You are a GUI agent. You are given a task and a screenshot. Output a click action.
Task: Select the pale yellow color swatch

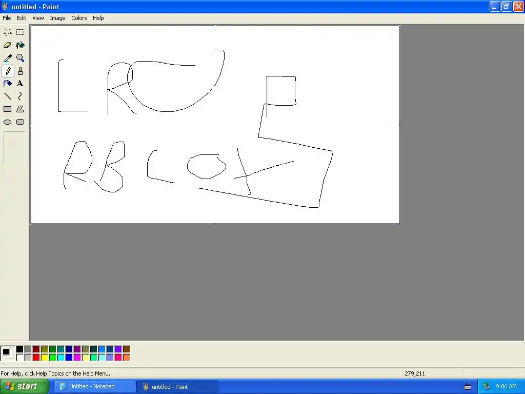(x=86, y=358)
